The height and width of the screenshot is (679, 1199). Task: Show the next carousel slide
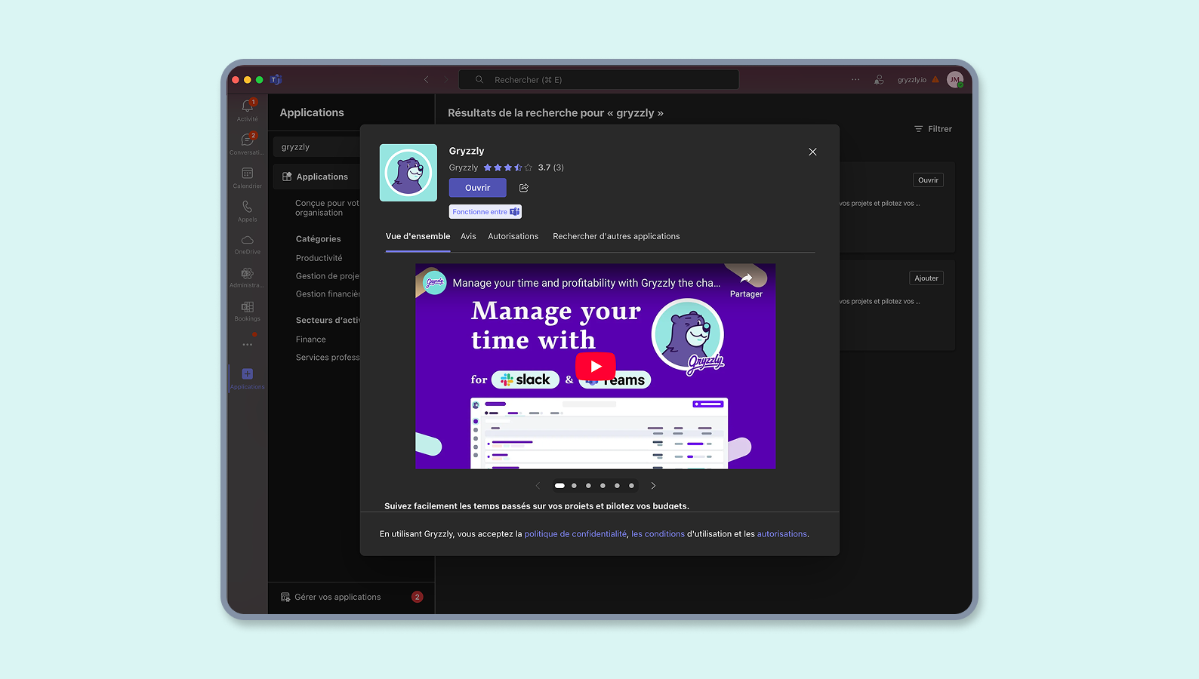tap(653, 486)
